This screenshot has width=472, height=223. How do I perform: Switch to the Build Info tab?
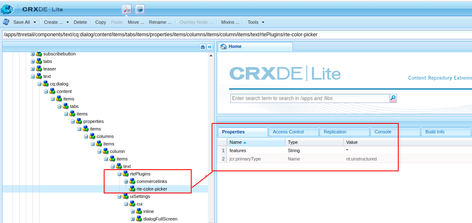coord(446,132)
